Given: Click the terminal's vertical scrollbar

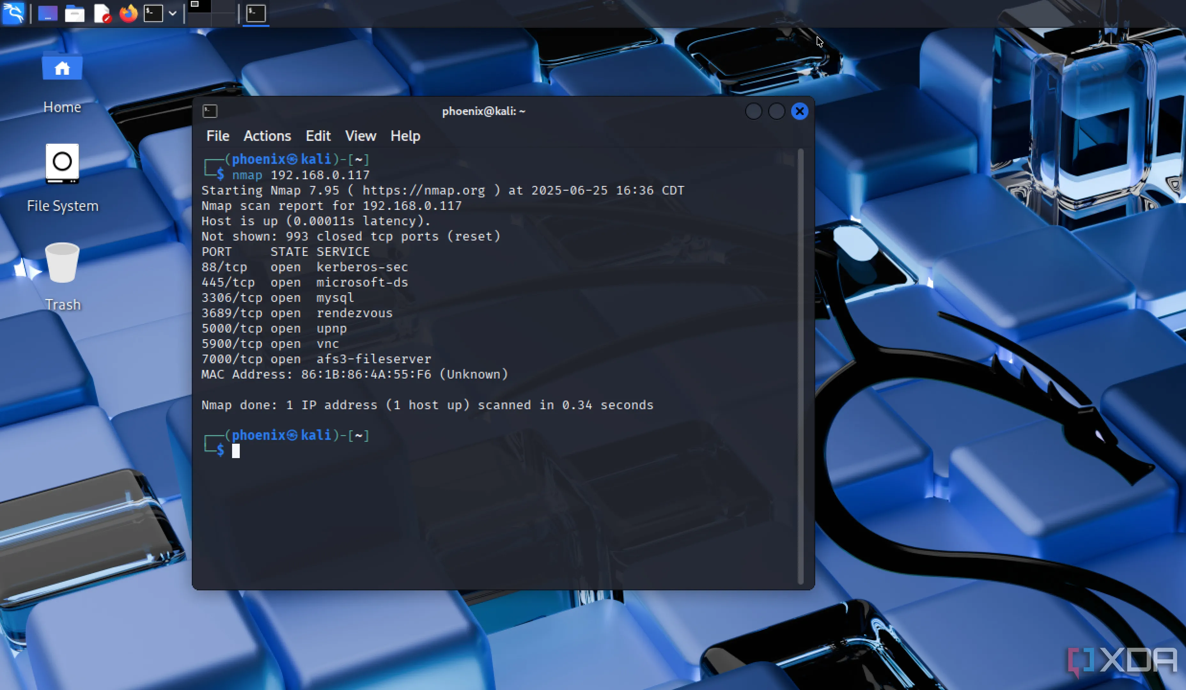Looking at the screenshot, I should coord(800,367).
